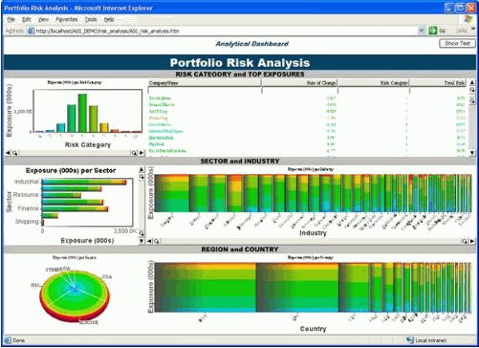Open the Tools menu
479x348 pixels.
[x=91, y=19]
